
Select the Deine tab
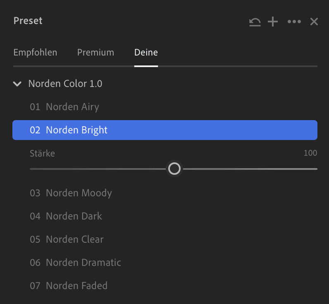pos(146,52)
